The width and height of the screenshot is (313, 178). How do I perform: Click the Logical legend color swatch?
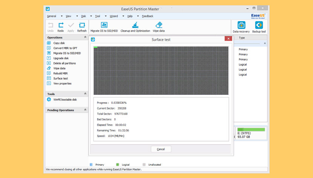tap(117, 164)
